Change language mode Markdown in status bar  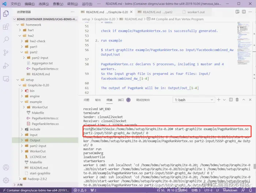click(230, 190)
